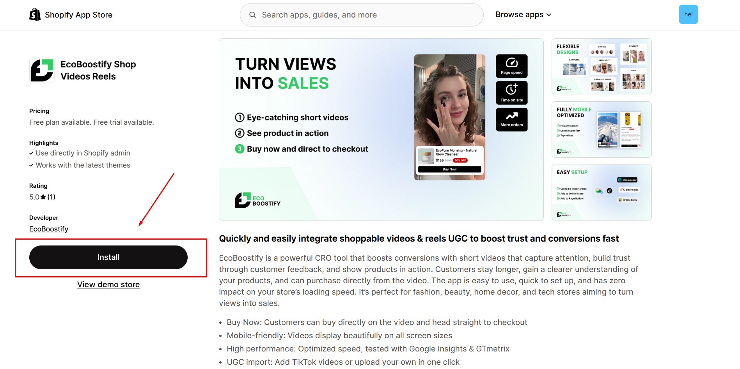
Task: Click the EcoBoostify app logo icon
Action: point(42,70)
